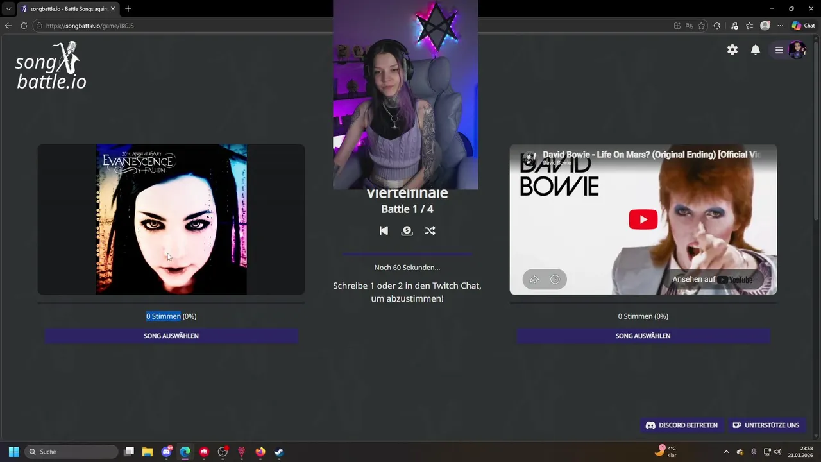Open Riot client taskbar icon
The image size is (821, 462).
(x=204, y=452)
